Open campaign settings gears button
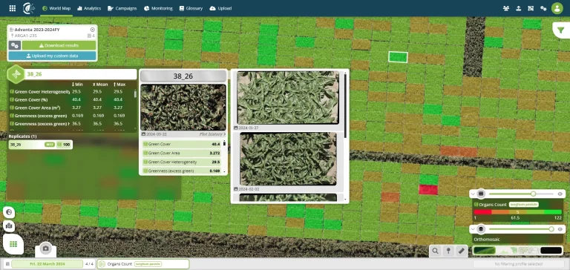Screen dimensions: 570x270 (15, 45)
